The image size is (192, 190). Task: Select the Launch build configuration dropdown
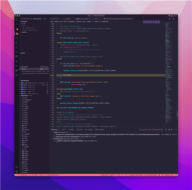click(38, 19)
